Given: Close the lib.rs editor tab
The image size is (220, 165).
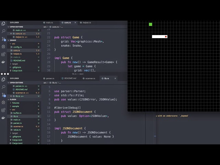Looking at the screenshot, I should pyautogui.click(x=115, y=78).
